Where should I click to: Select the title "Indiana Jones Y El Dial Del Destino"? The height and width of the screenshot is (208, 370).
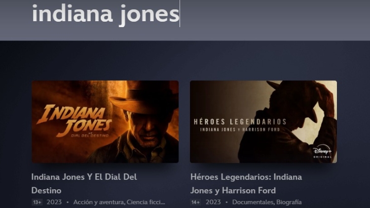[84, 183]
